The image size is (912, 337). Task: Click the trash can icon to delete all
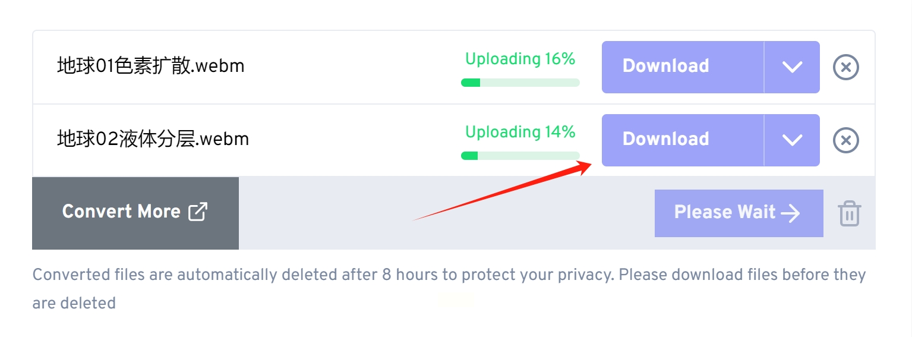pos(850,213)
